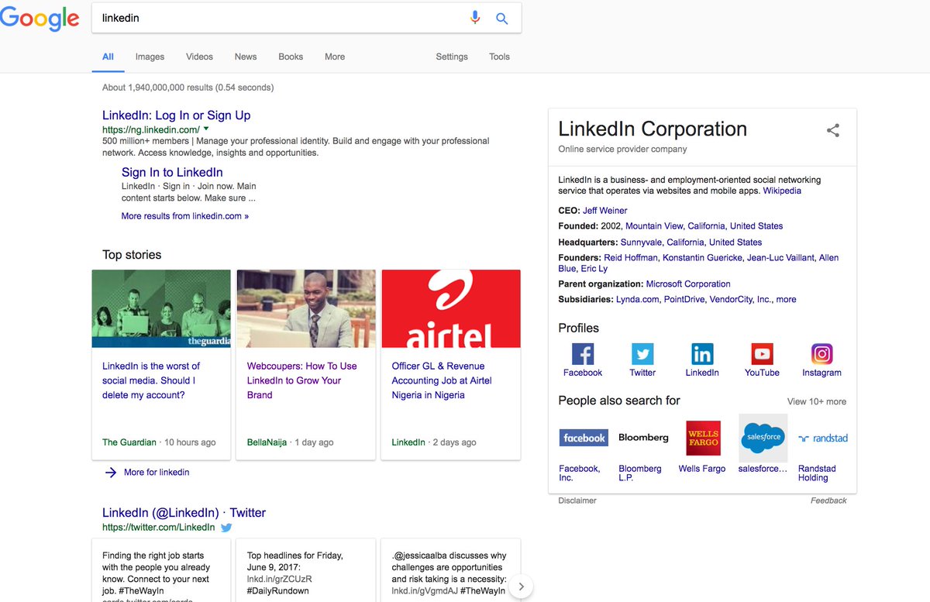Open Webcoupers How To Use LinkedIn story
The height and width of the screenshot is (602, 930).
[x=302, y=380]
